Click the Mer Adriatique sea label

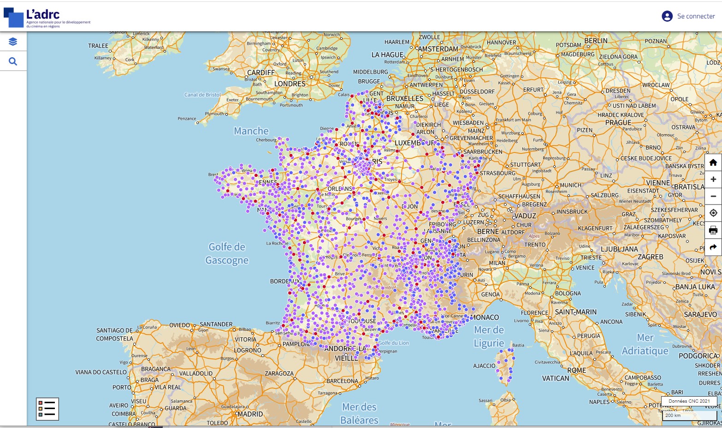pos(645,344)
